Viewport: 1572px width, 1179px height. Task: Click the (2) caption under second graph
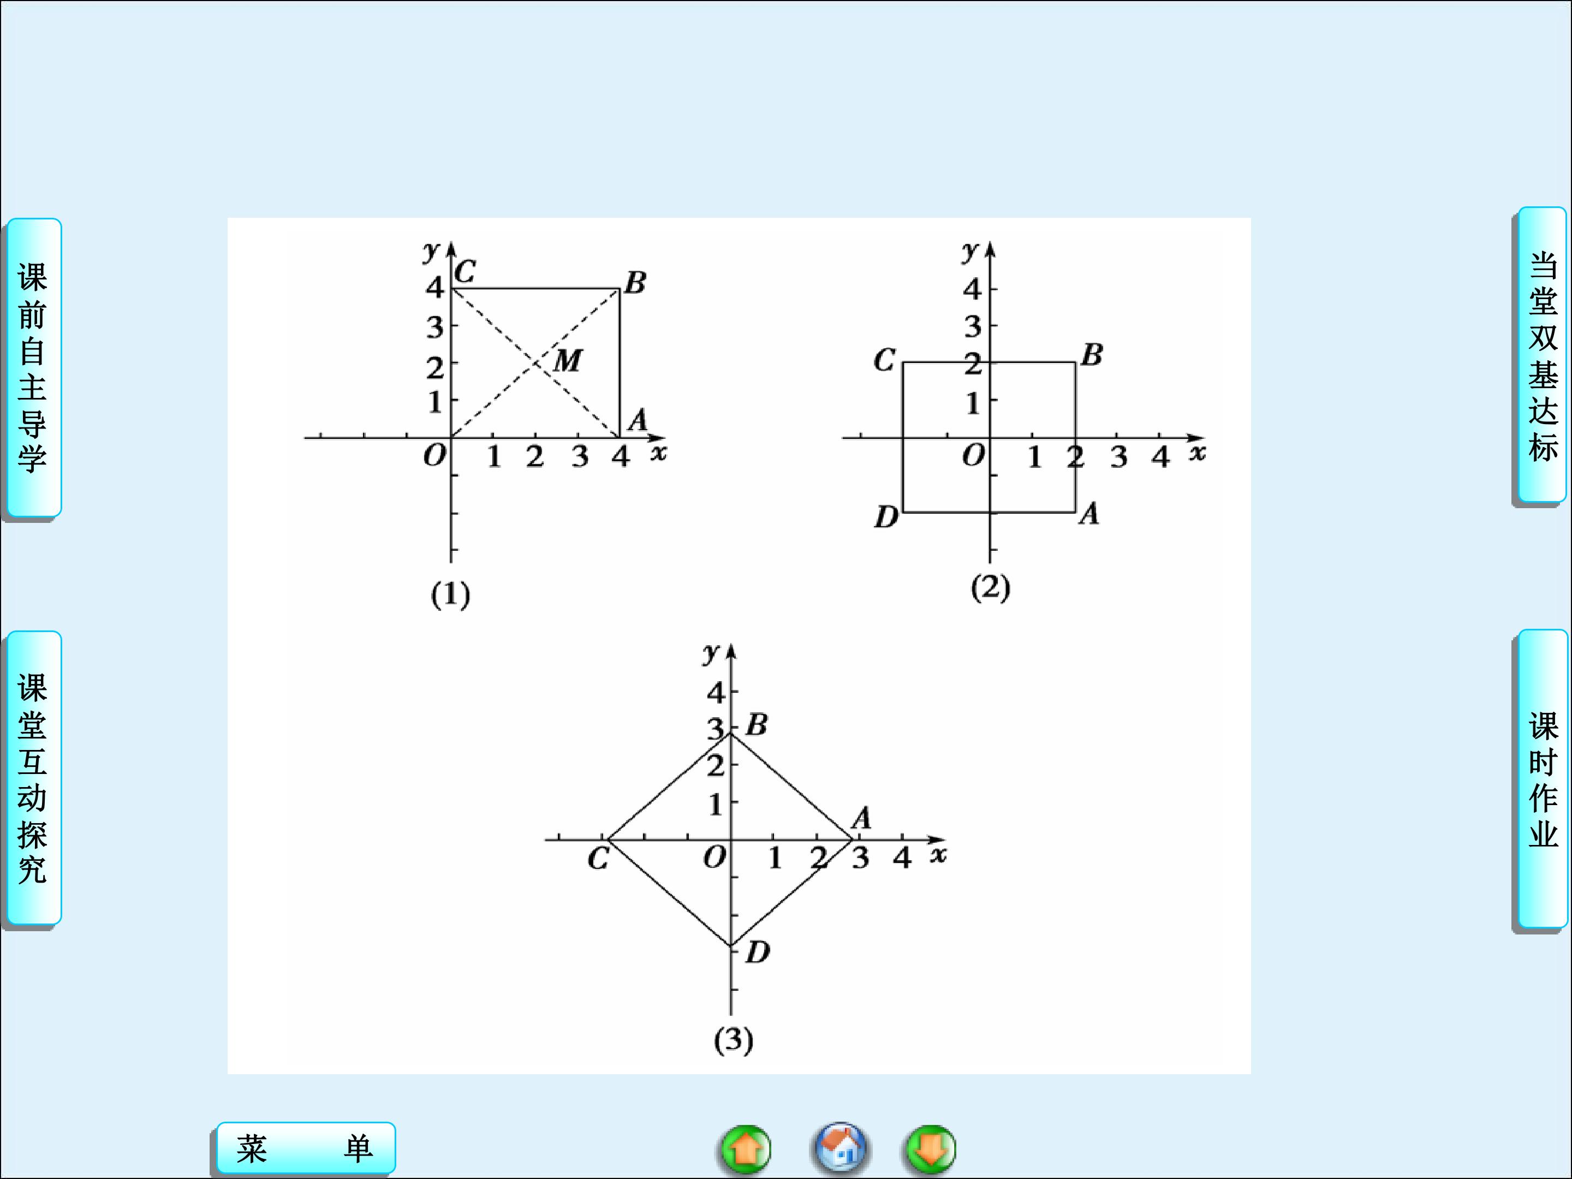[990, 588]
